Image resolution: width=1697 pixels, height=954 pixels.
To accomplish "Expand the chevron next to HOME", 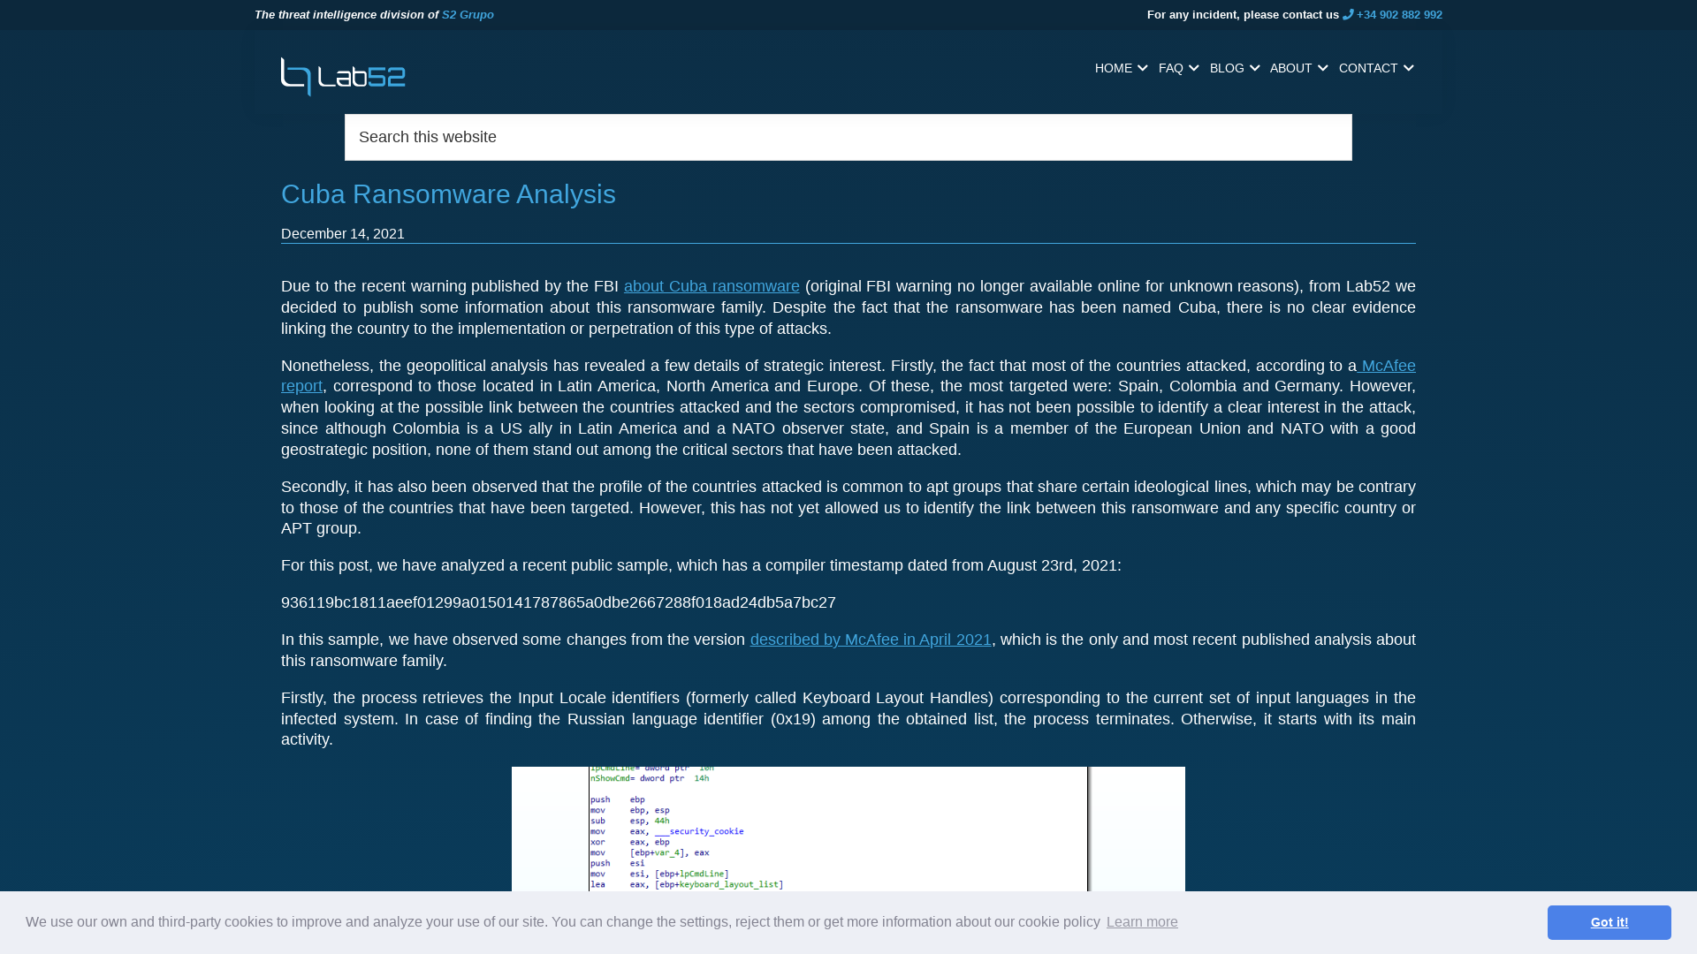I will [x=1143, y=68].
